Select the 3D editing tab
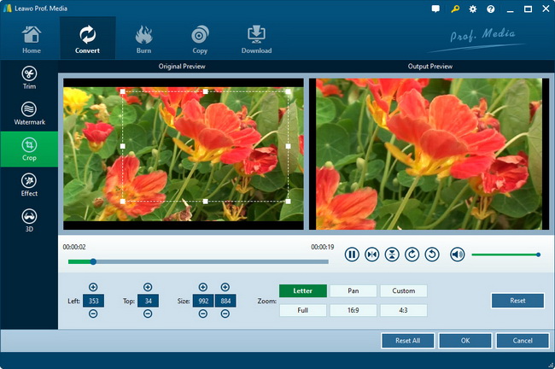The width and height of the screenshot is (555, 369). (29, 220)
